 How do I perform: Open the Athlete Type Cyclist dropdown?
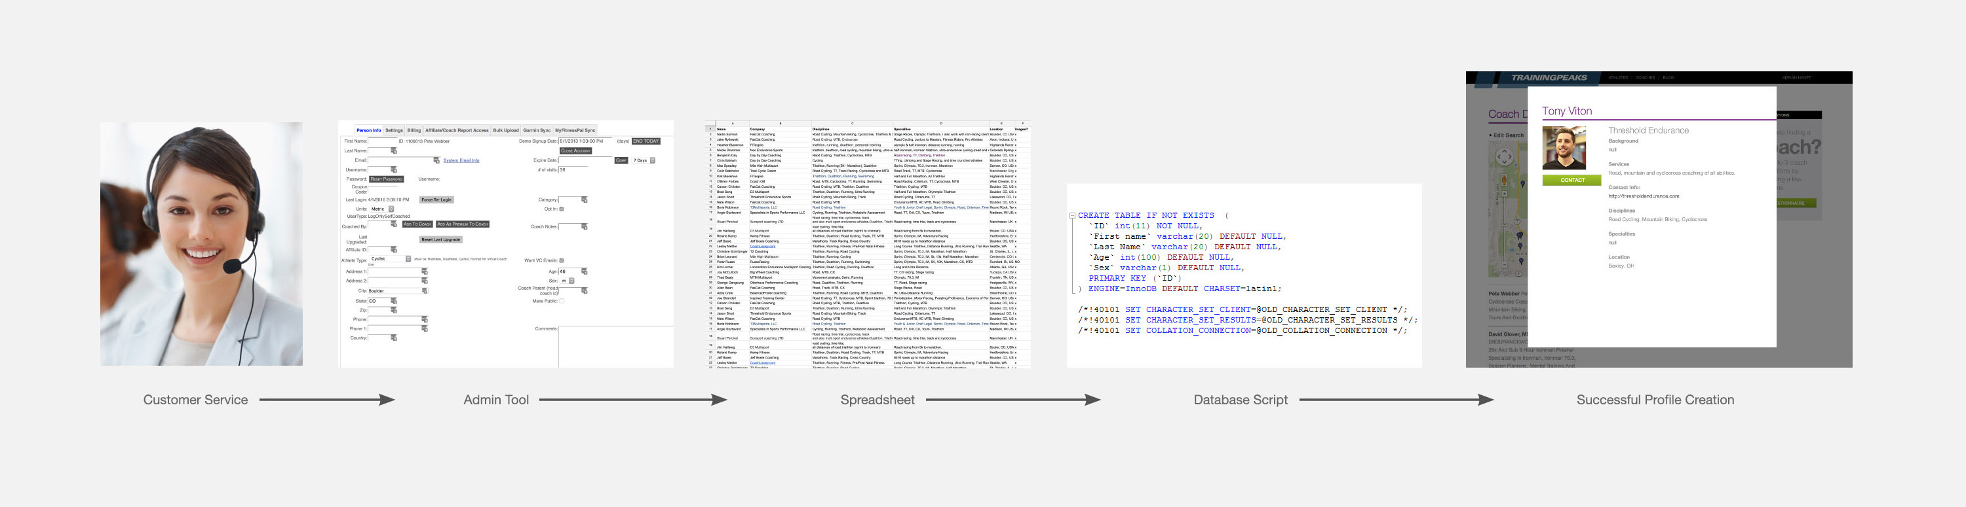coord(391,259)
